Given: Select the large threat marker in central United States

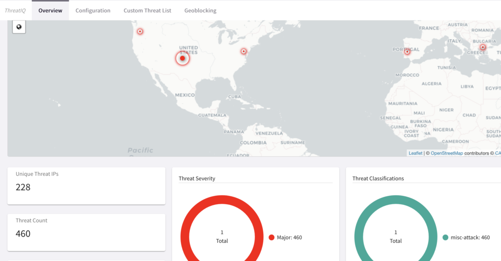Looking at the screenshot, I should point(182,58).
